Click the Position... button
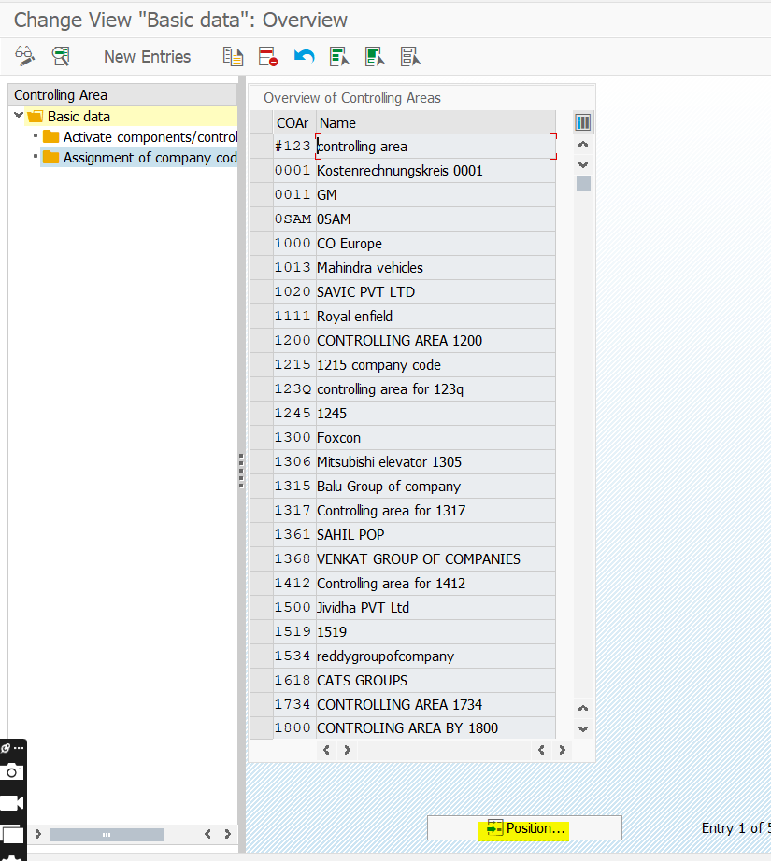771x861 pixels. (524, 828)
